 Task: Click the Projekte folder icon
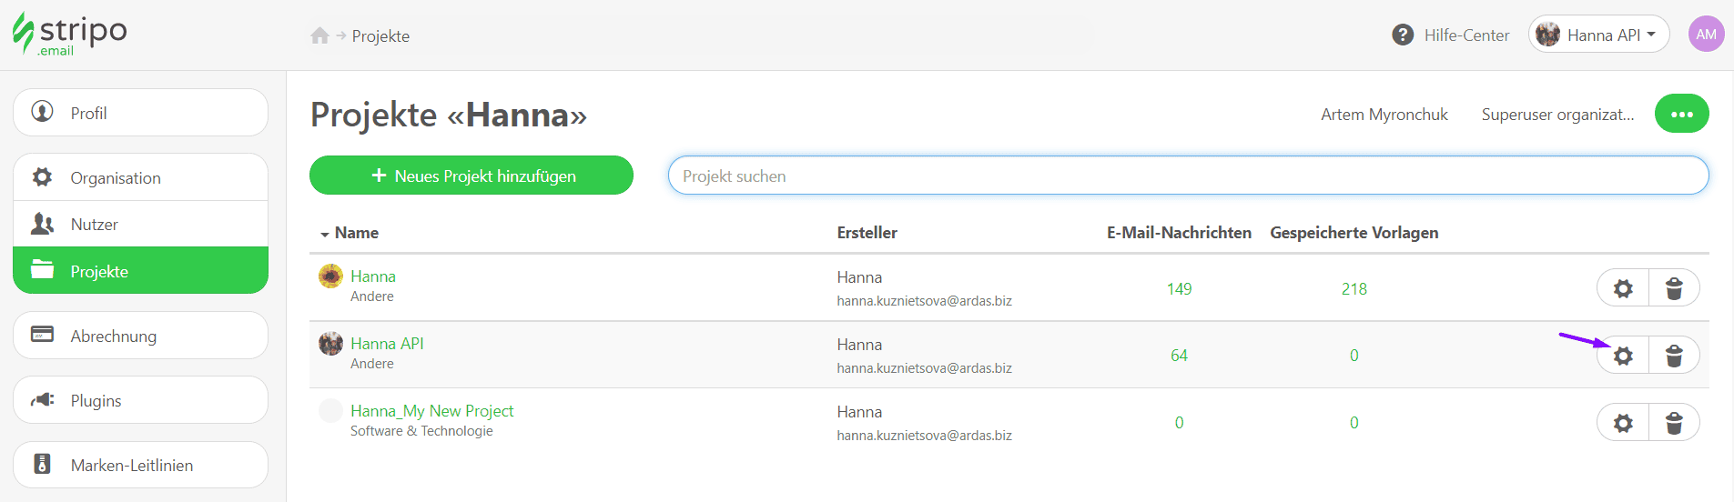coord(42,269)
